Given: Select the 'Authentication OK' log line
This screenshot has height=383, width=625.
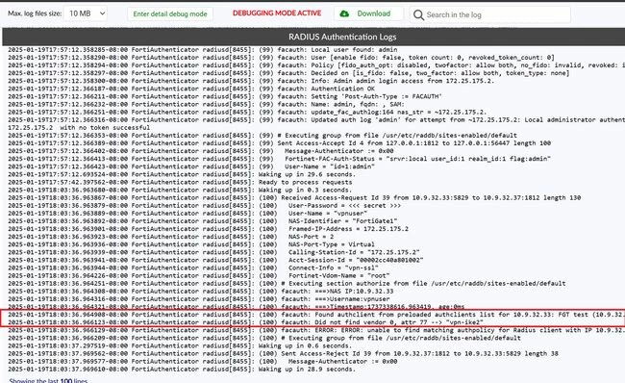Looking at the screenshot, I should [191, 89].
